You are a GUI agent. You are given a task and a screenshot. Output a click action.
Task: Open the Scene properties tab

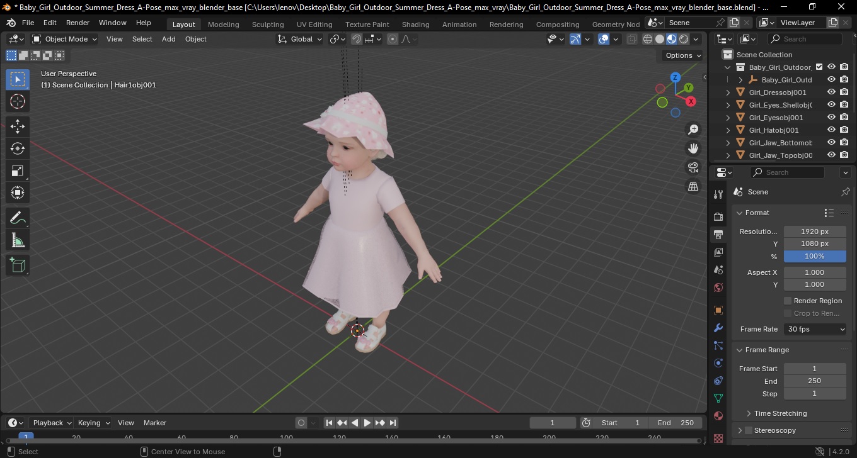click(718, 270)
